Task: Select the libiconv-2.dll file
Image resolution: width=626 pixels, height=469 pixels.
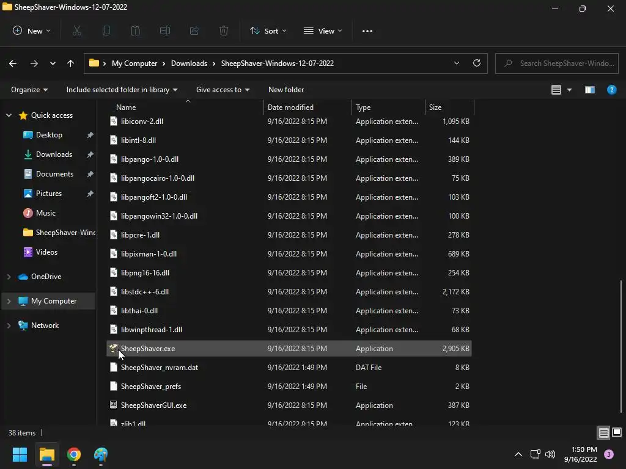Action: coord(289,122)
